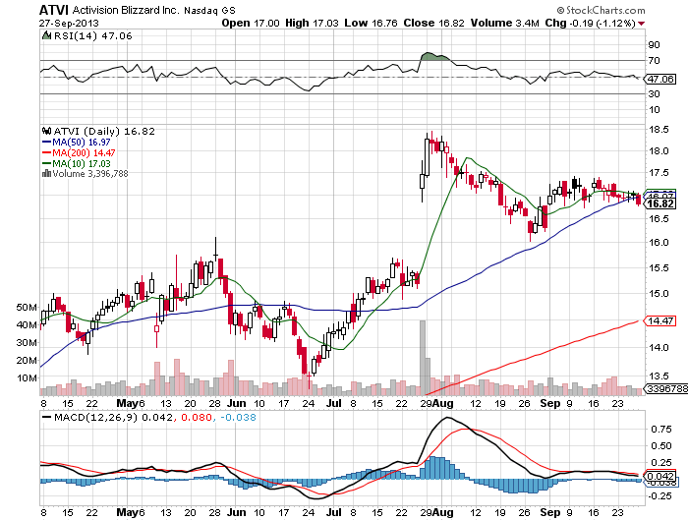688x521 pixels.
Task: Click the red 14.47 MA(200) axis tag
Action: pos(659,321)
